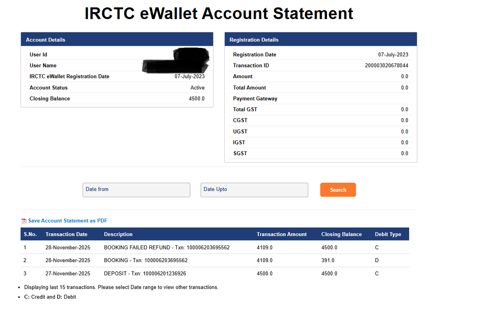Focus the Date Upto input field
The image size is (486, 322).
pyautogui.click(x=254, y=190)
